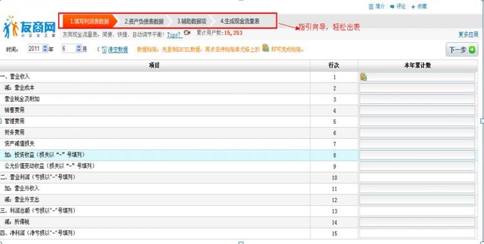Click the input field for 净利润 row 15
This screenshot has width=484, height=244.
tap(417, 234)
